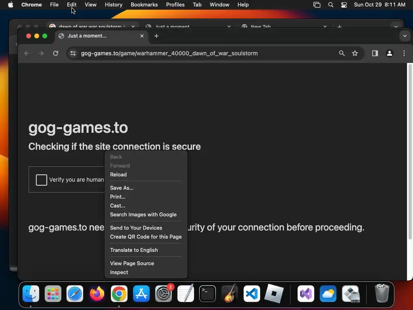This screenshot has height=310, width=413.
Task: Choose 'Search Images with Google'
Action: [146, 215]
